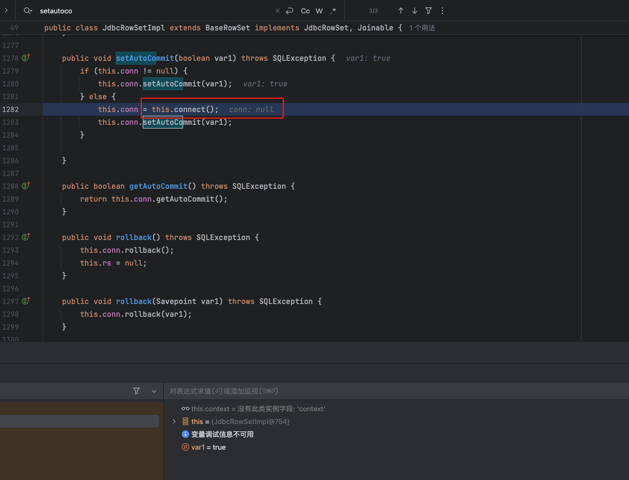Image resolution: width=629 pixels, height=480 pixels.
Task: Click the '1个用法' usages hint
Action: pyautogui.click(x=422, y=28)
